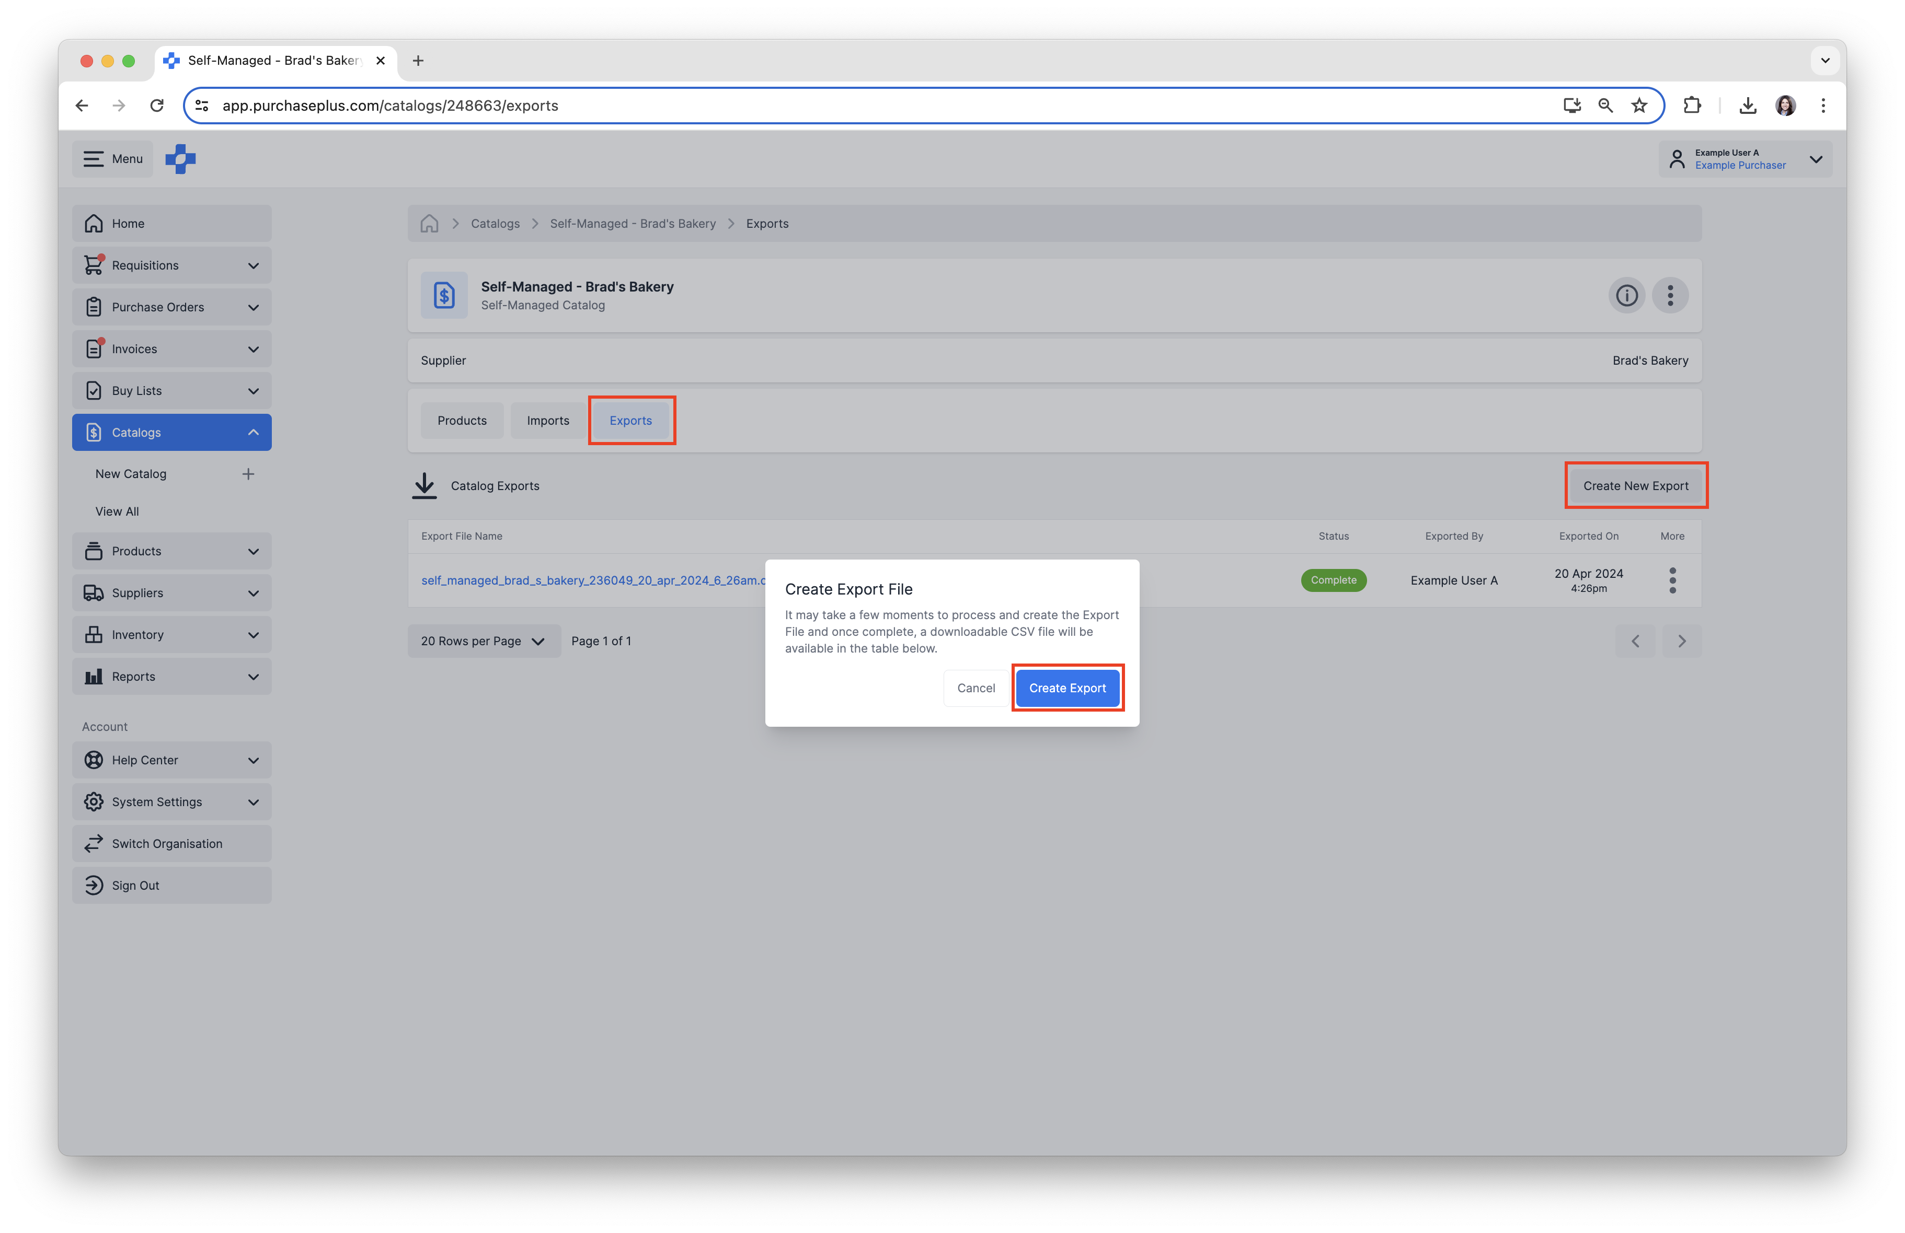Image resolution: width=1905 pixels, height=1233 pixels.
Task: Open the three-dot menu on catalog header
Action: coord(1670,295)
